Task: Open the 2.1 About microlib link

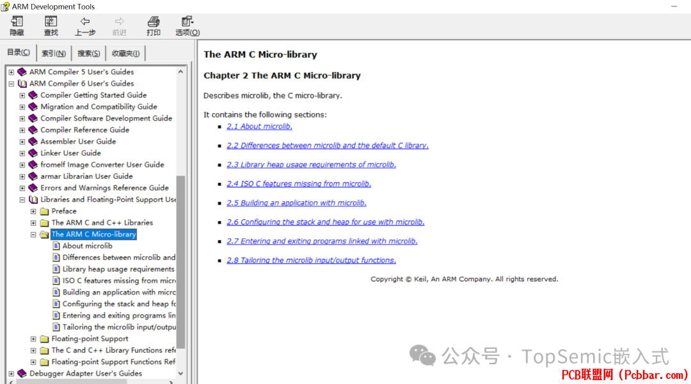Action: point(260,127)
